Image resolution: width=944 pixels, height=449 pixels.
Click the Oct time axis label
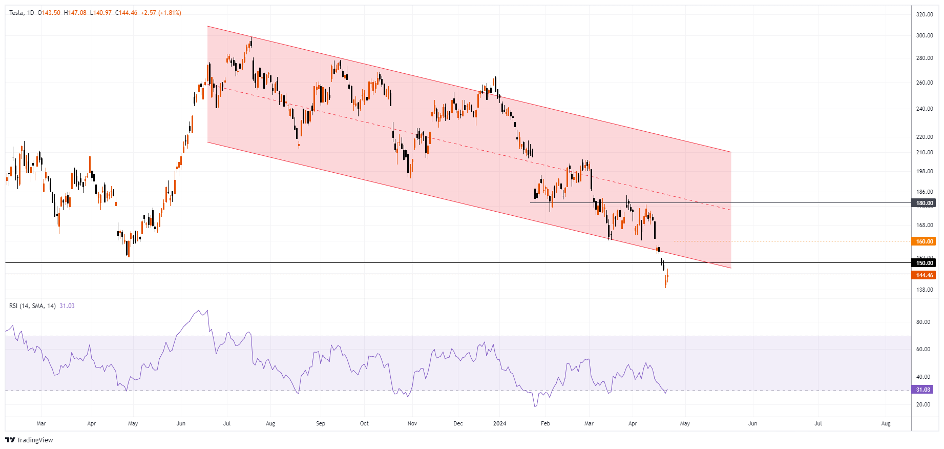pos(364,423)
